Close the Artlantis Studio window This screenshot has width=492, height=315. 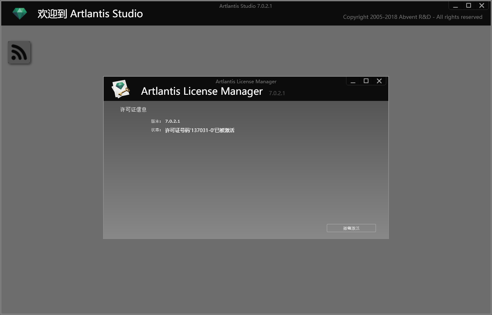pyautogui.click(x=482, y=5)
